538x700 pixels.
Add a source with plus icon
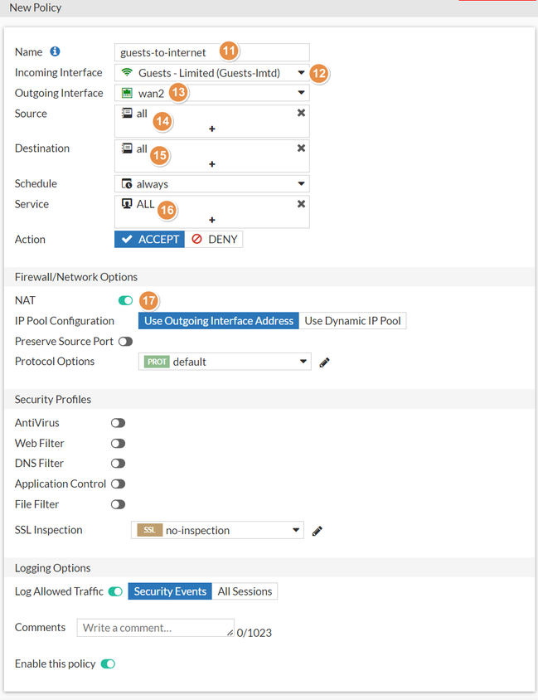tap(212, 129)
